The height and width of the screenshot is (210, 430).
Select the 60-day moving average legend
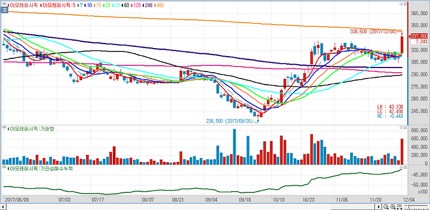coord(126,5)
